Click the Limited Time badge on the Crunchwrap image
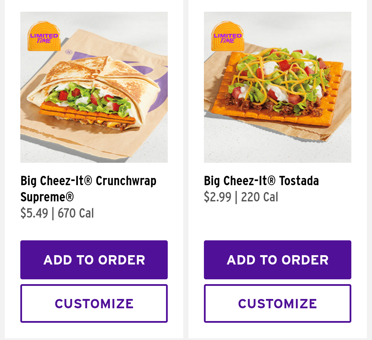 pyautogui.click(x=44, y=36)
